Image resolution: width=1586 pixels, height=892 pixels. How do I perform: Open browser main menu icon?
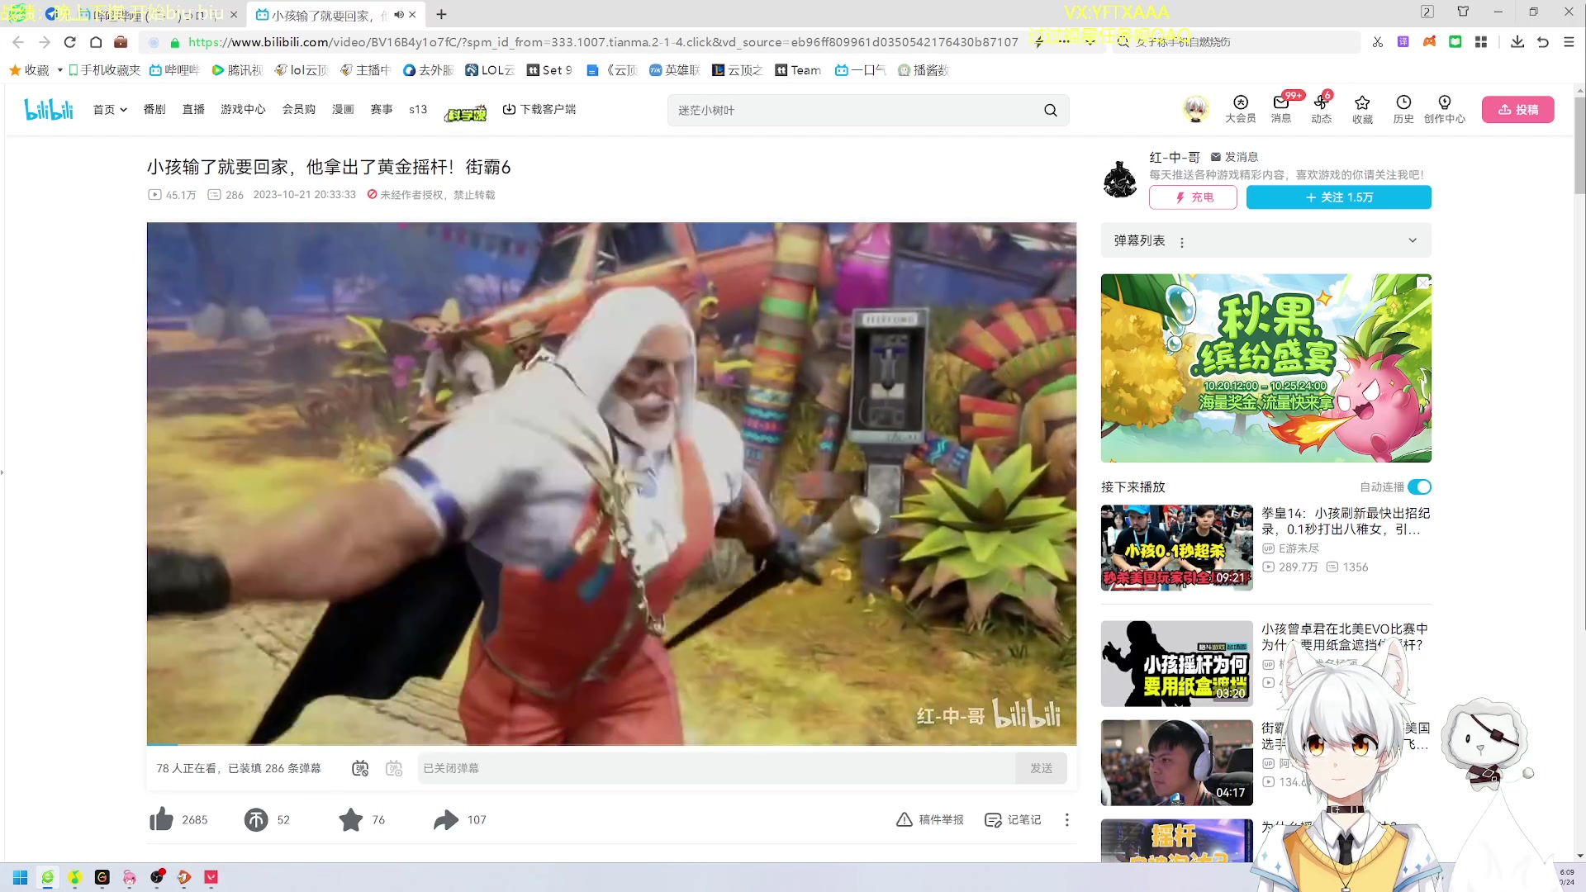point(1569,42)
